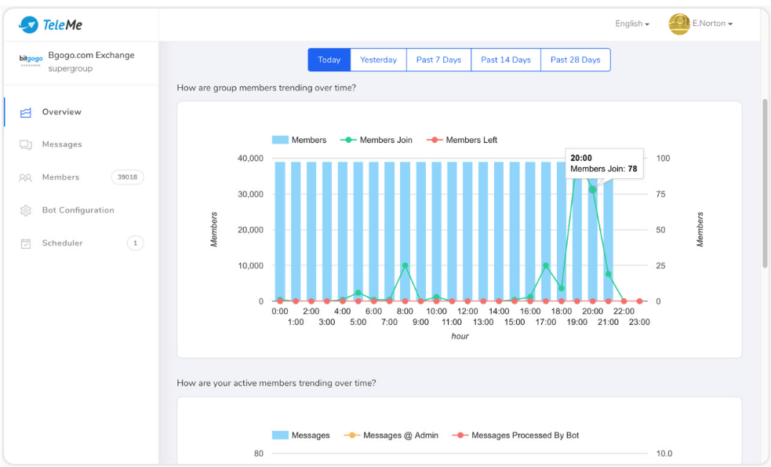Switch to the Yesterday time range
The image size is (771, 467).
click(378, 60)
